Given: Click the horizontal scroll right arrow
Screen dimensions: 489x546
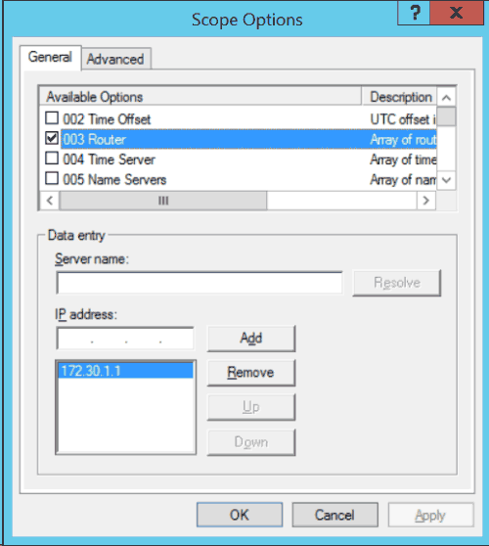Looking at the screenshot, I should click(426, 201).
